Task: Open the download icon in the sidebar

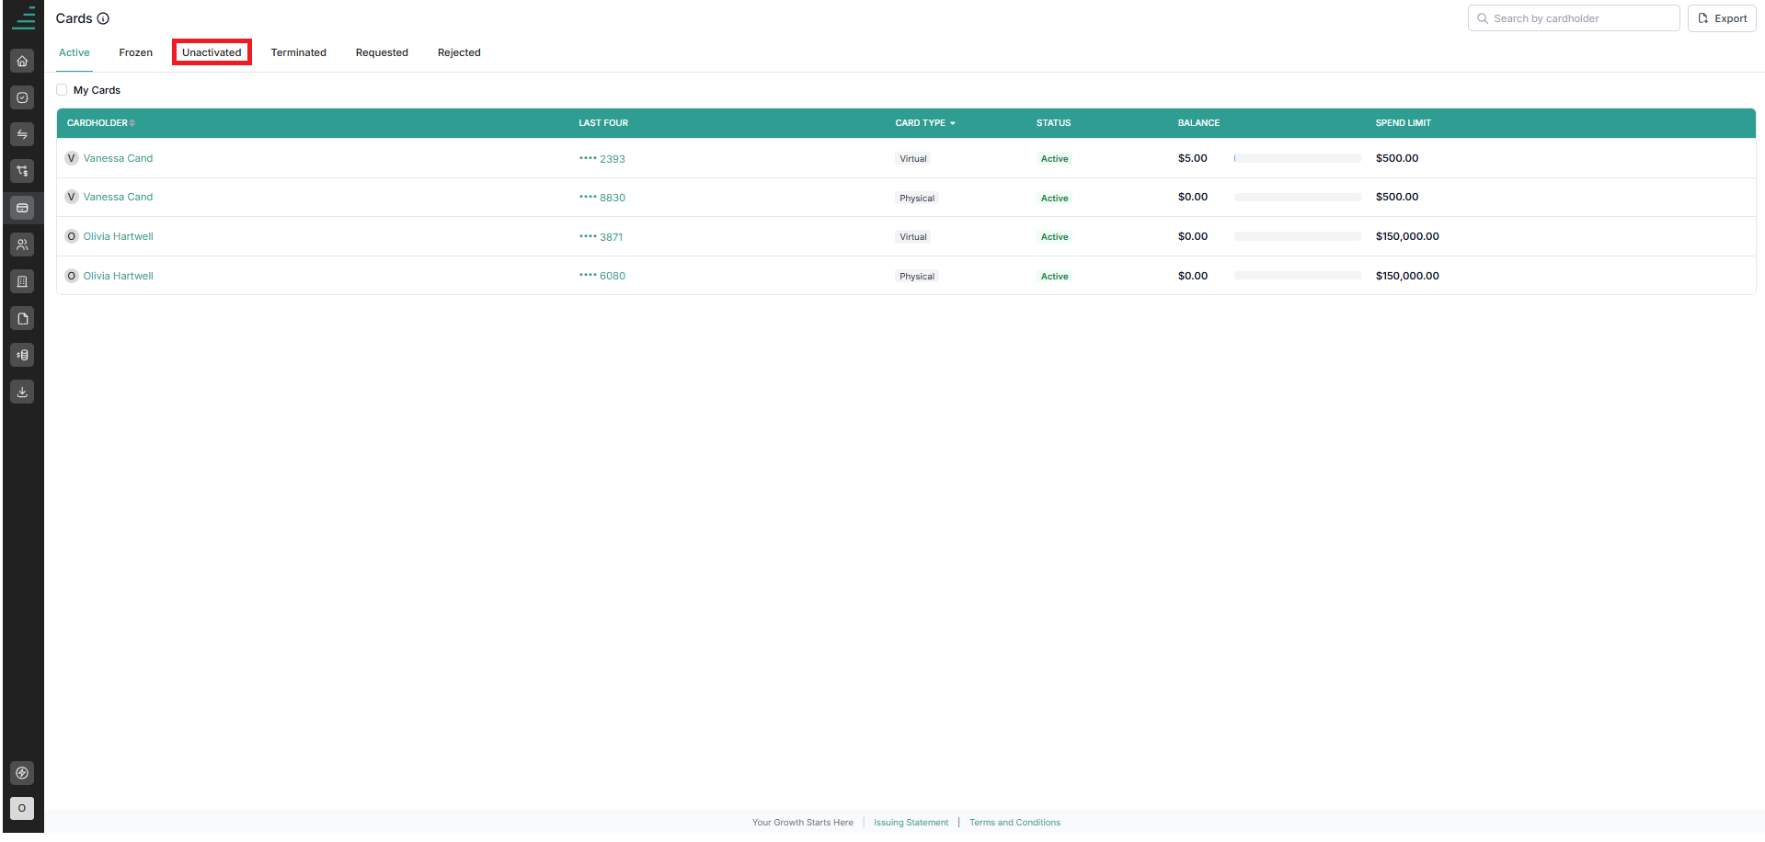Action: click(x=22, y=392)
